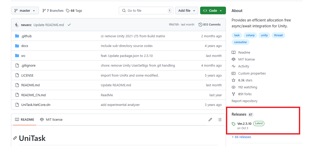Image resolution: width=314 pixels, height=147 pixels.
Task: Open the Add file dropdown
Action: pos(187,10)
